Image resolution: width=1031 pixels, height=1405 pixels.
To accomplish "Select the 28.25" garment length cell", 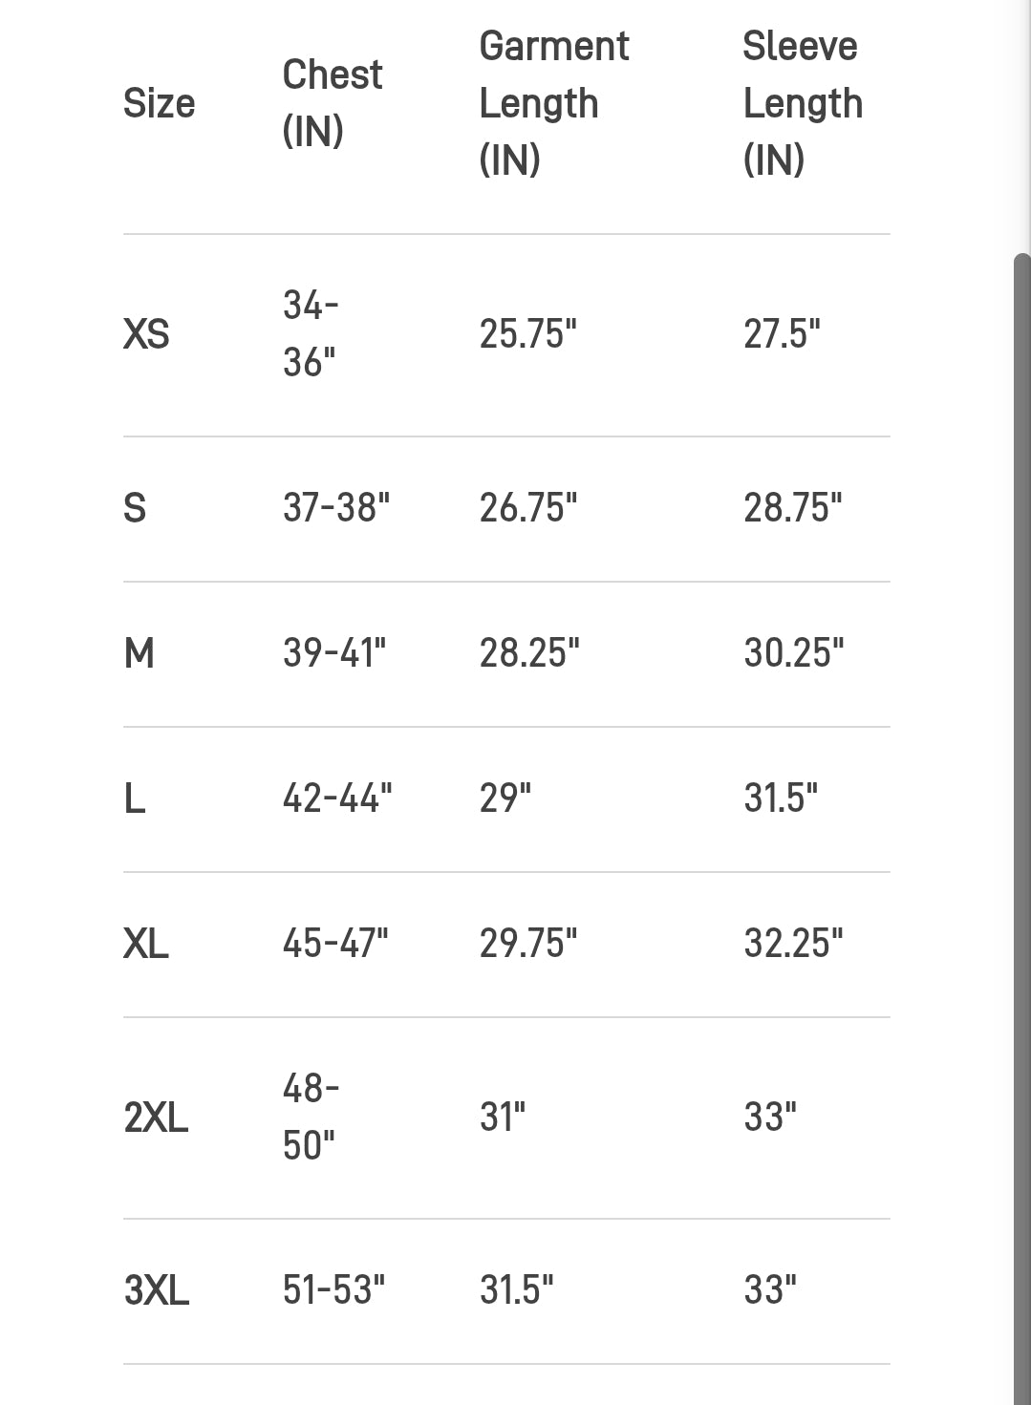I will pos(529,653).
